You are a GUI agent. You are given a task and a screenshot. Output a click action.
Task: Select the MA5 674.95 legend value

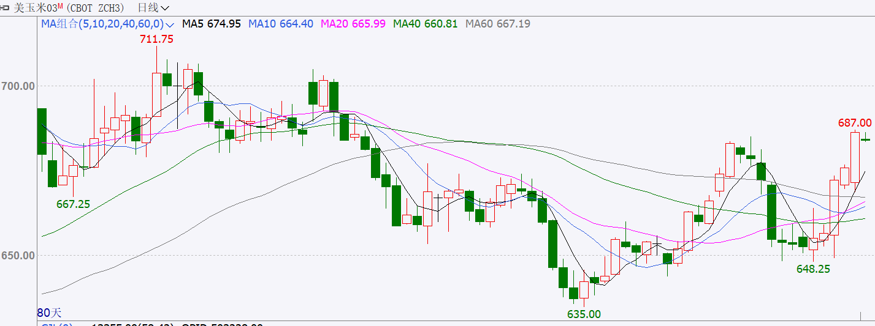coord(212,24)
